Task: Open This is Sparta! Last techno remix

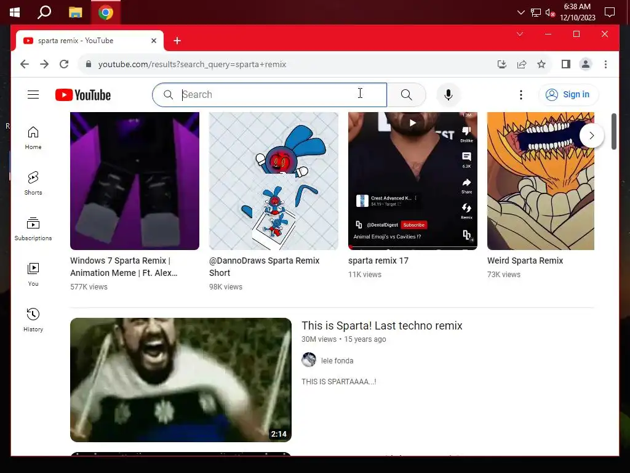Action: pyautogui.click(x=381, y=325)
